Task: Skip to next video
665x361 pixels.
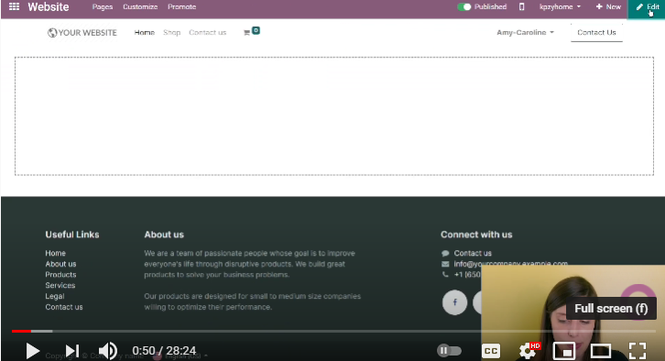Action: coord(72,351)
